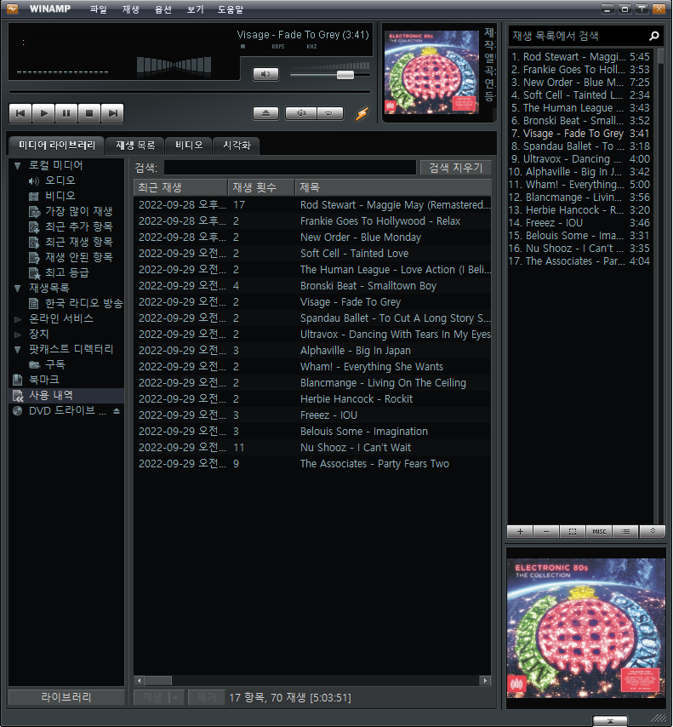
Task: Open 가장 많이 재생 view
Action: (x=78, y=211)
